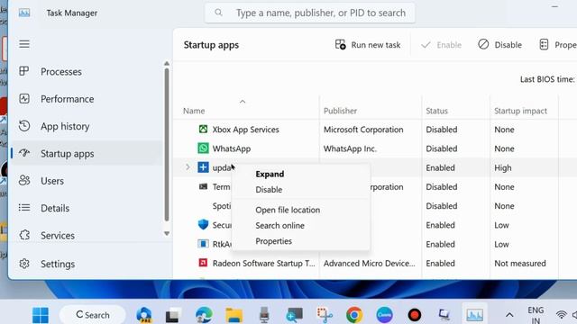Click the blue update app icon

(x=203, y=167)
